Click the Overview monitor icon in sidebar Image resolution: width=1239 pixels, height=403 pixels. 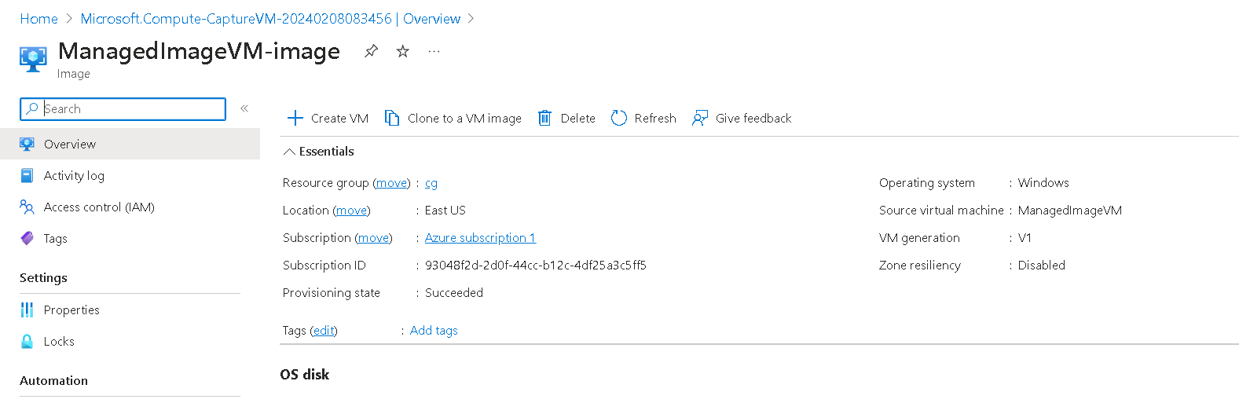click(27, 144)
